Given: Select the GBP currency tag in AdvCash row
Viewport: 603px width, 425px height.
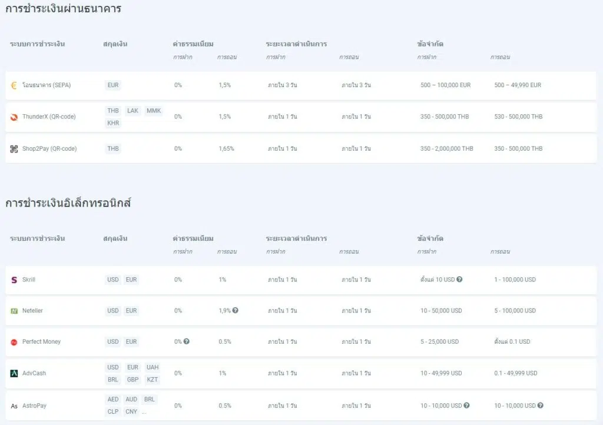Looking at the screenshot, I should 133,380.
